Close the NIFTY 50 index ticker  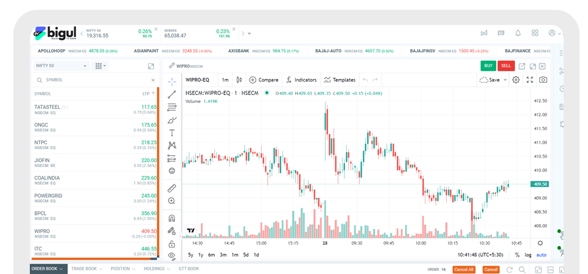(x=156, y=29)
